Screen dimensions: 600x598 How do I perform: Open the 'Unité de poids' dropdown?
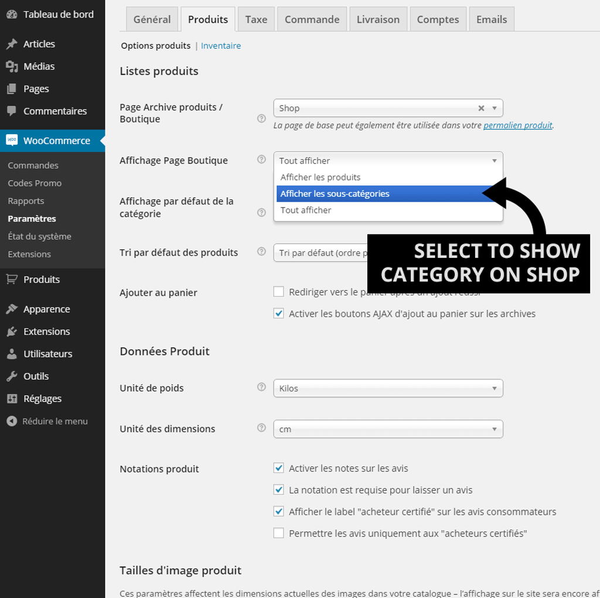click(388, 388)
